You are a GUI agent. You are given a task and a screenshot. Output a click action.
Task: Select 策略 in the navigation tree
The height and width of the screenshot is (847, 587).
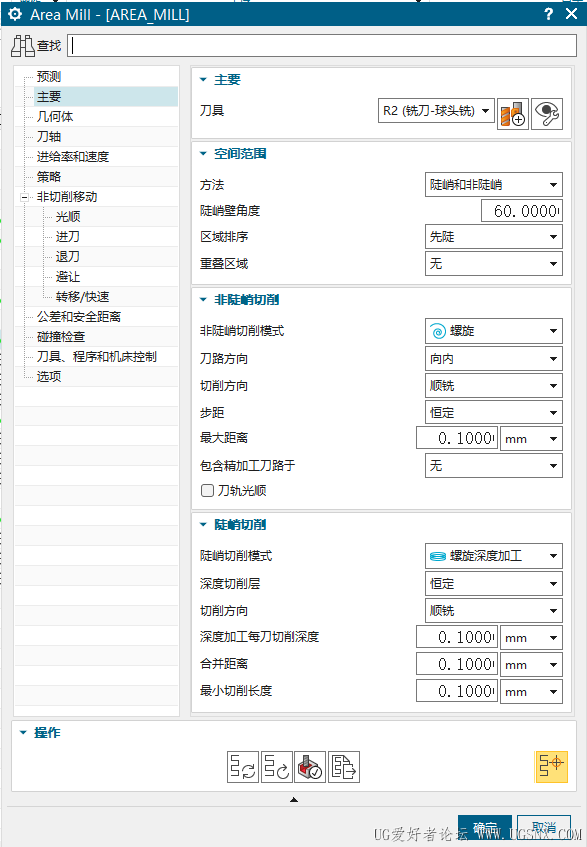pyautogui.click(x=49, y=177)
